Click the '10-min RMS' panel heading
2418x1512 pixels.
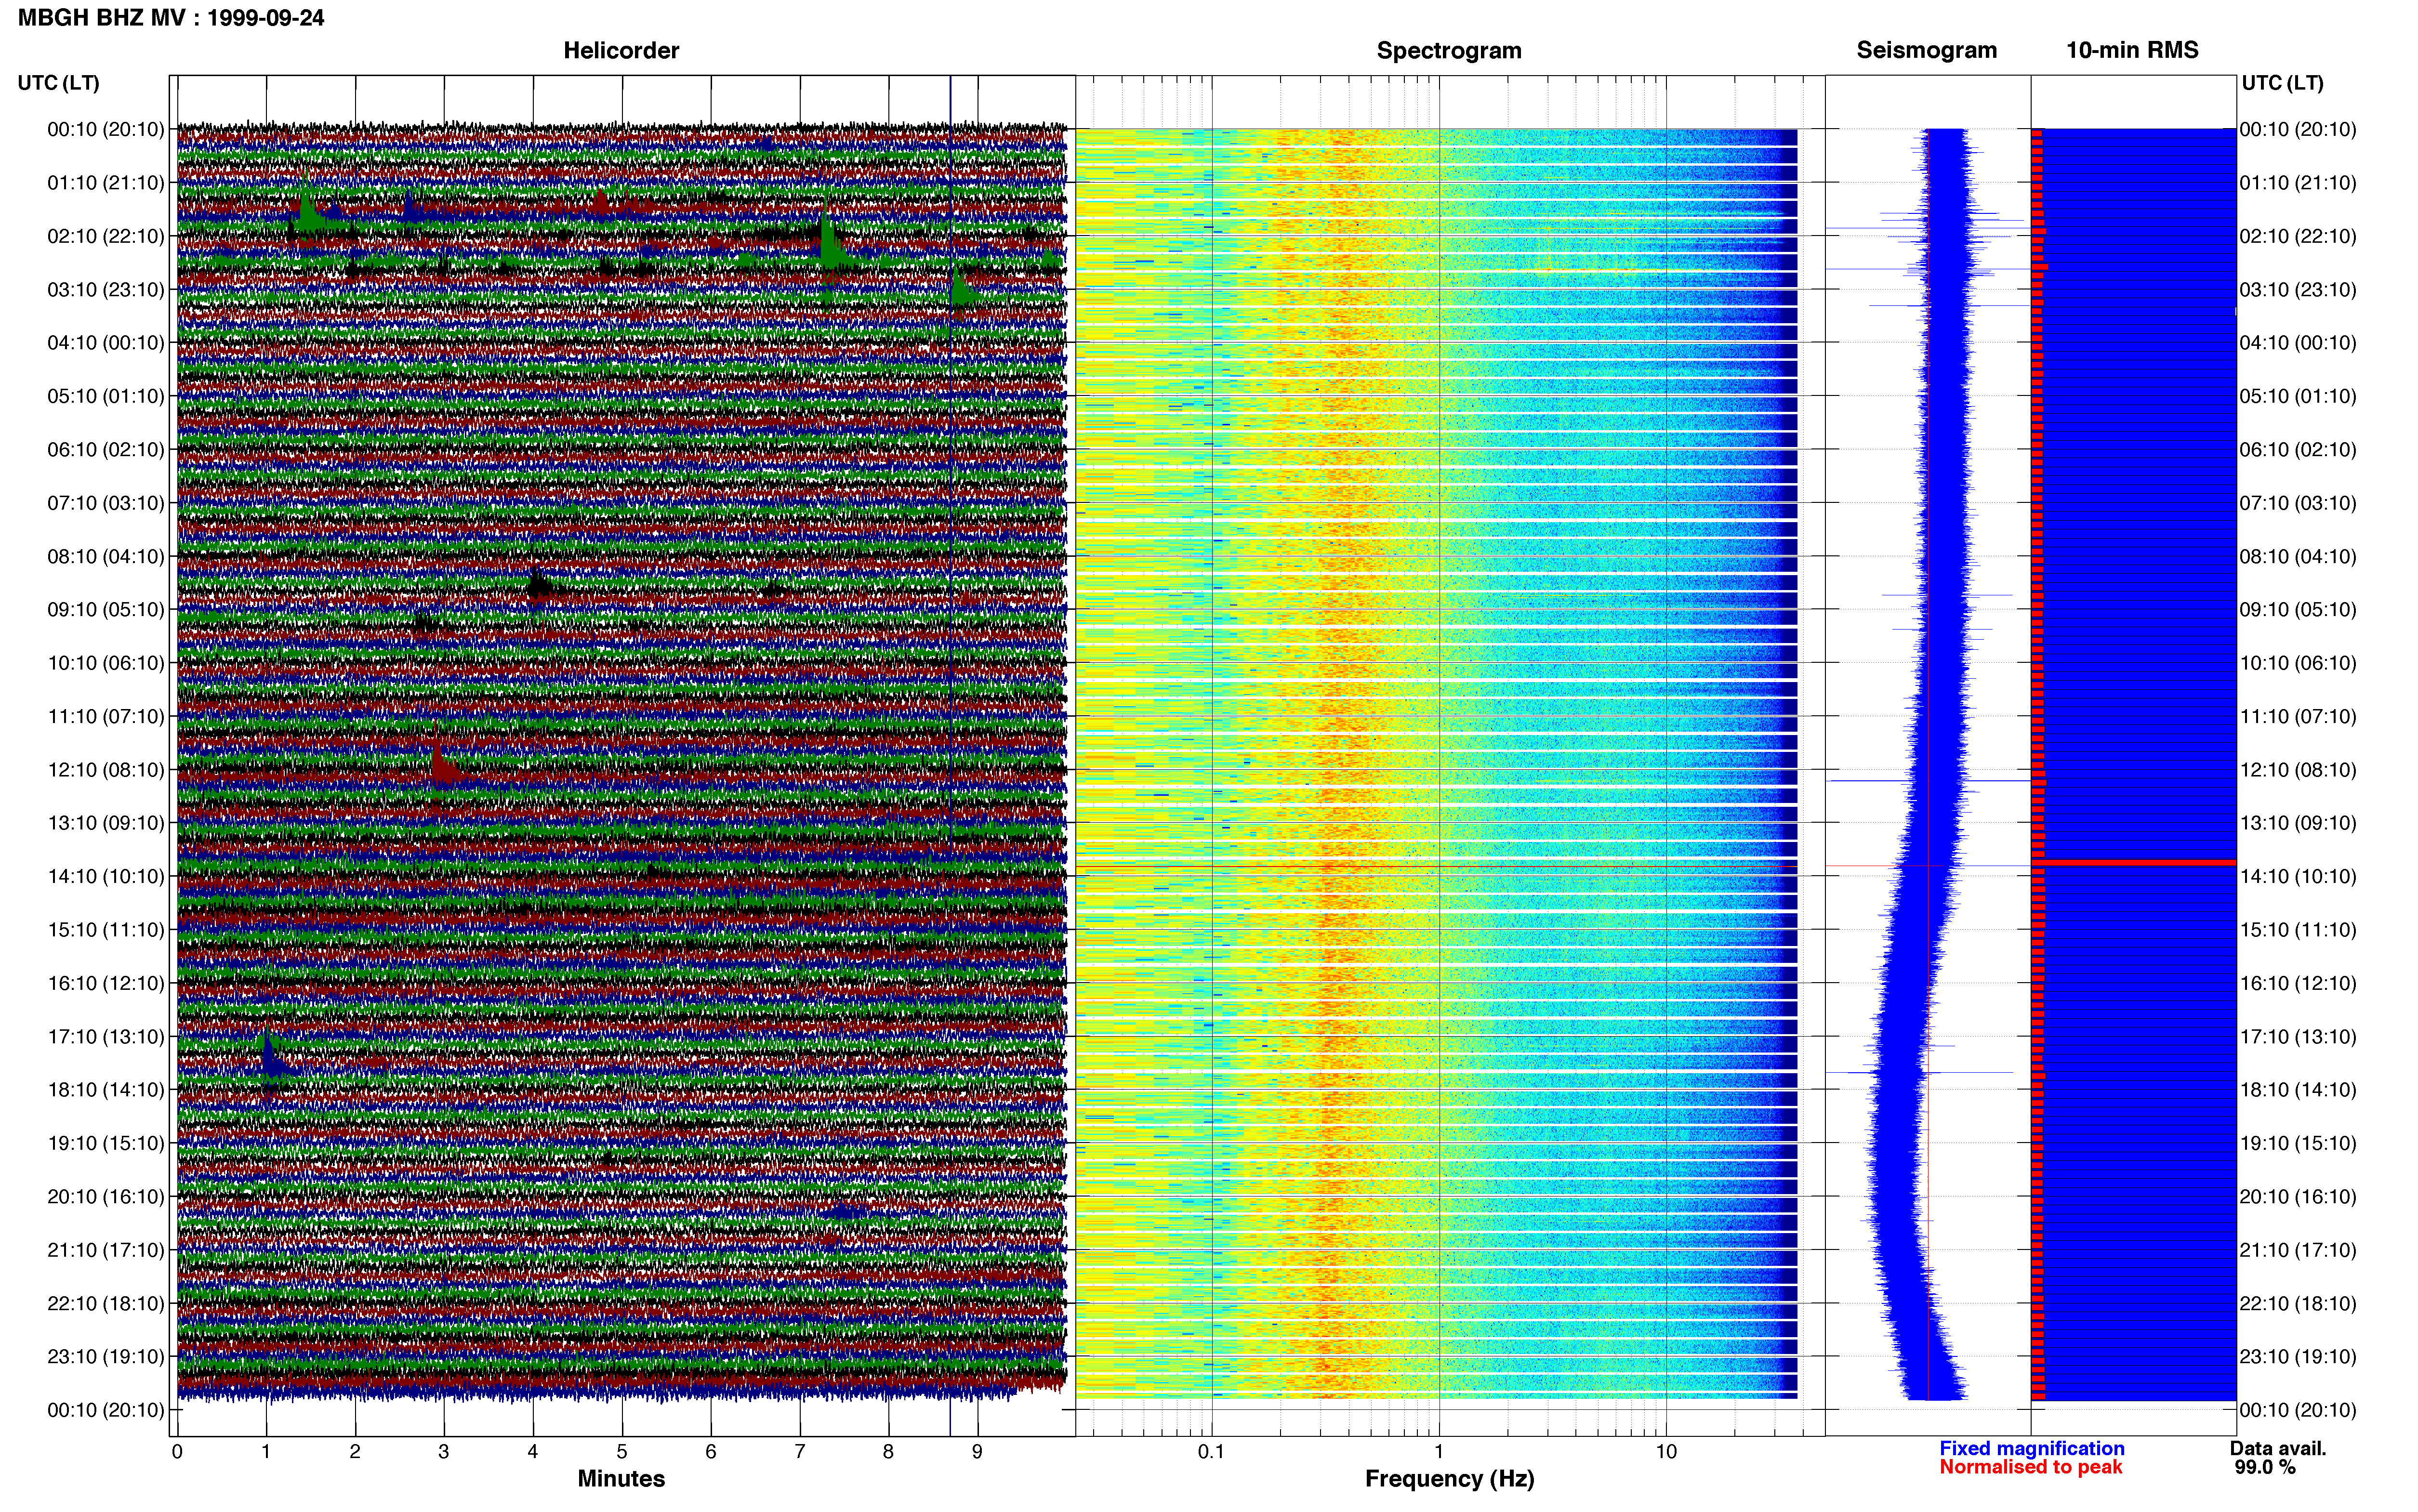(2132, 50)
